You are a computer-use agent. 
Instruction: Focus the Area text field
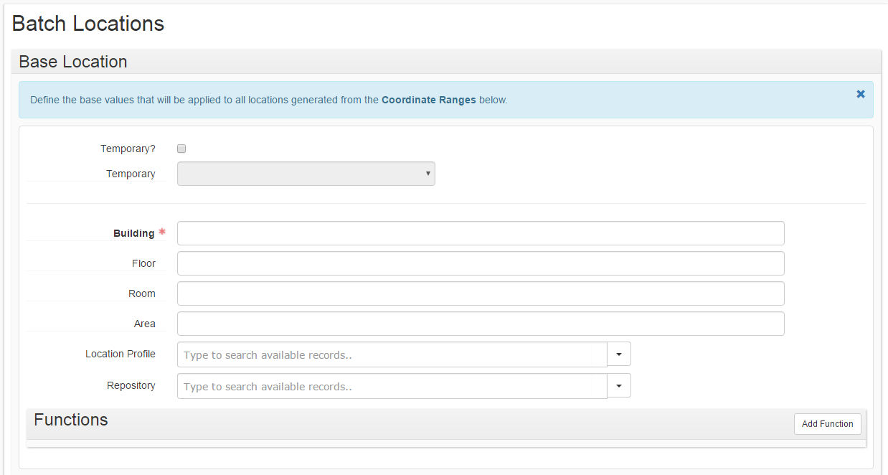(481, 324)
